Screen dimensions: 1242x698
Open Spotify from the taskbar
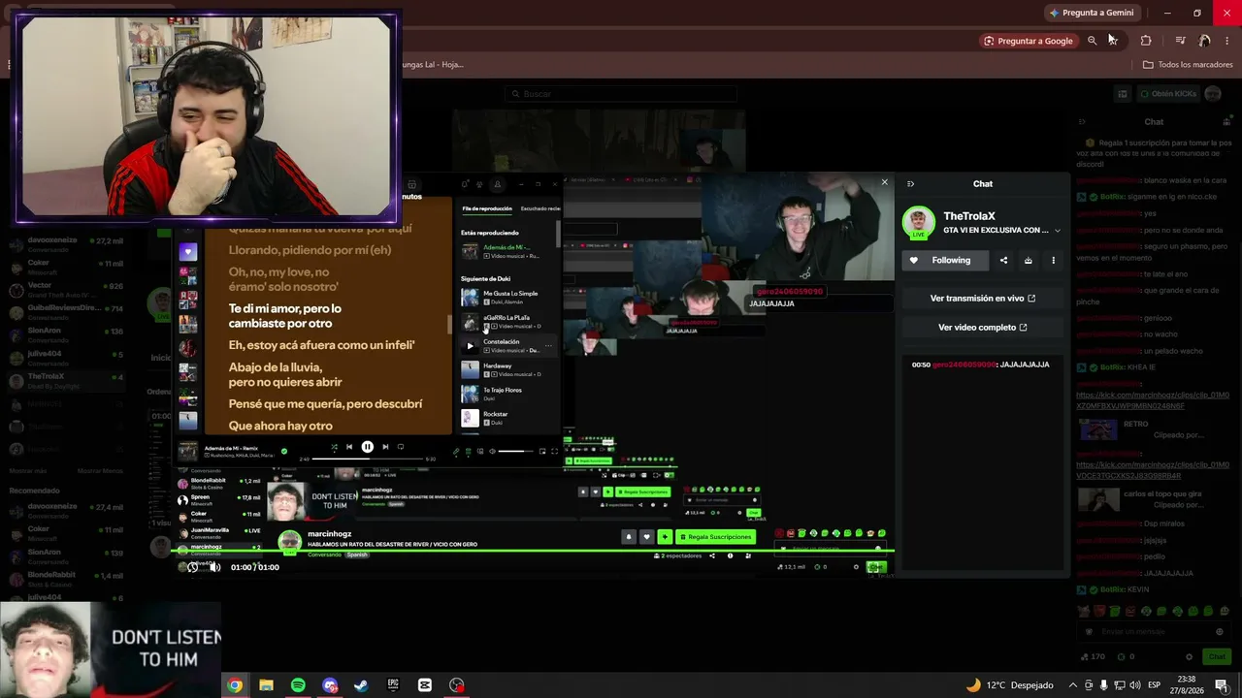(x=298, y=685)
